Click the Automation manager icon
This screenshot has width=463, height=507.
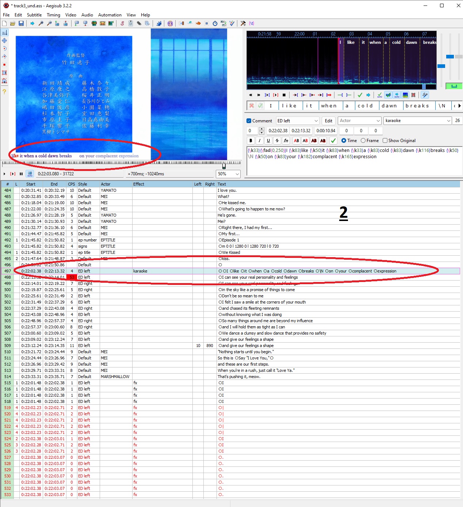pos(159,23)
